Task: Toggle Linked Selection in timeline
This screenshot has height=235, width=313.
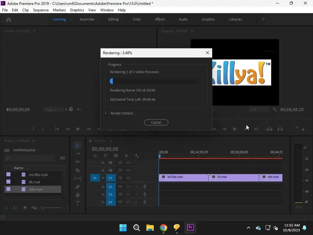Action: 116,156
